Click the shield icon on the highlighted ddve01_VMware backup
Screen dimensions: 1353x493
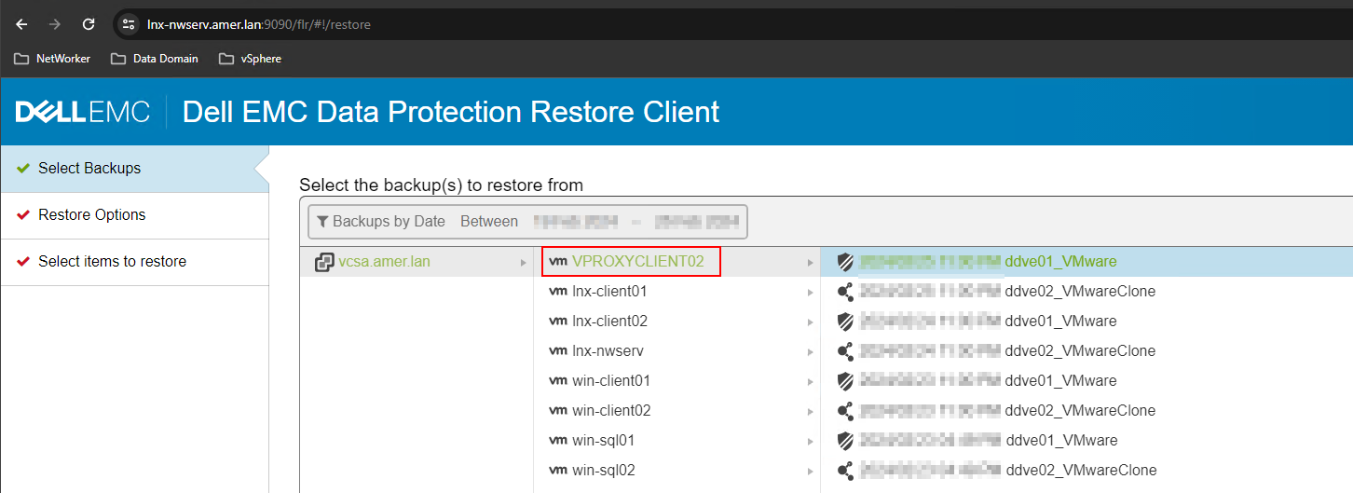tap(846, 262)
